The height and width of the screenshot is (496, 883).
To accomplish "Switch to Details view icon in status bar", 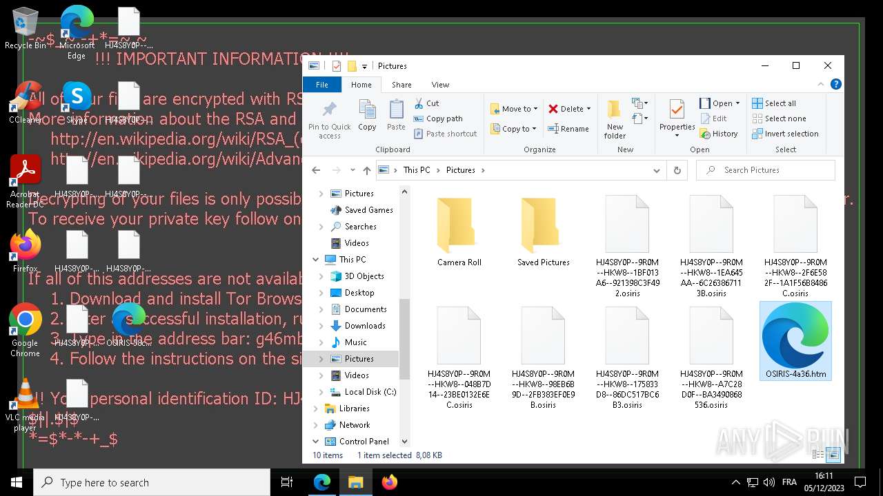I will (818, 455).
